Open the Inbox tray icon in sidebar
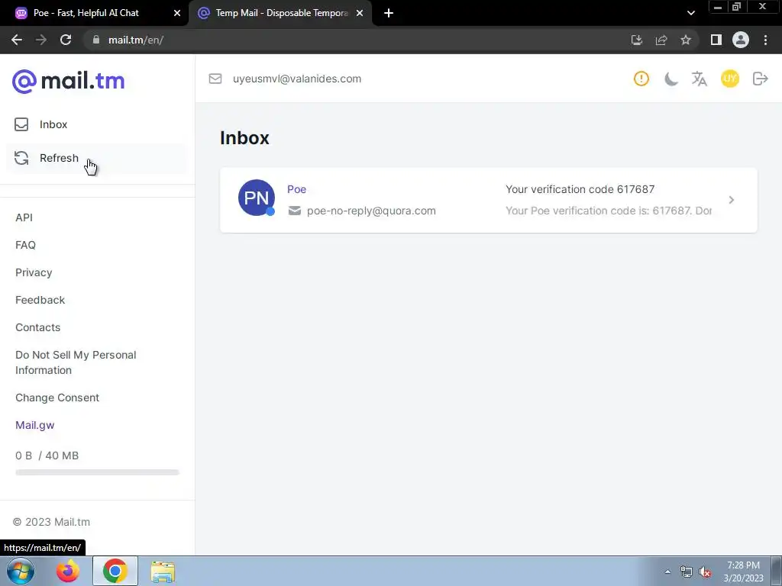The height and width of the screenshot is (586, 782). 21,124
